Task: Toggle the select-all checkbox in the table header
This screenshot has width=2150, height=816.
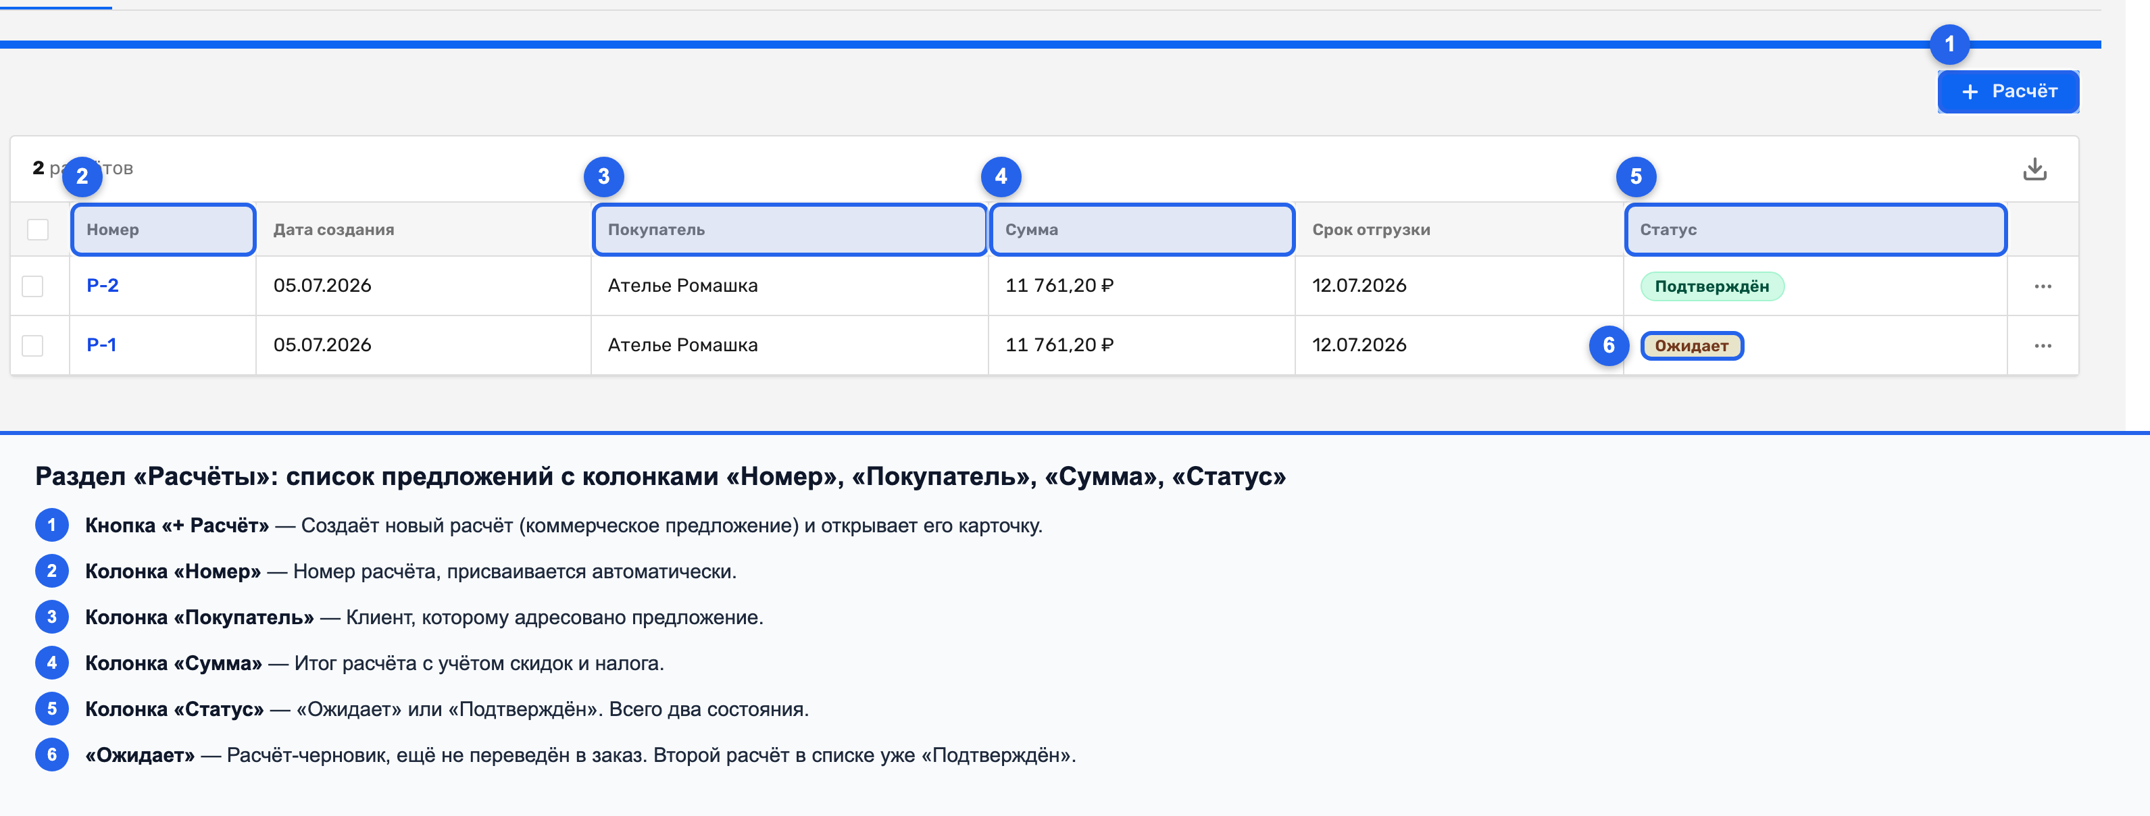Action: pos(38,230)
